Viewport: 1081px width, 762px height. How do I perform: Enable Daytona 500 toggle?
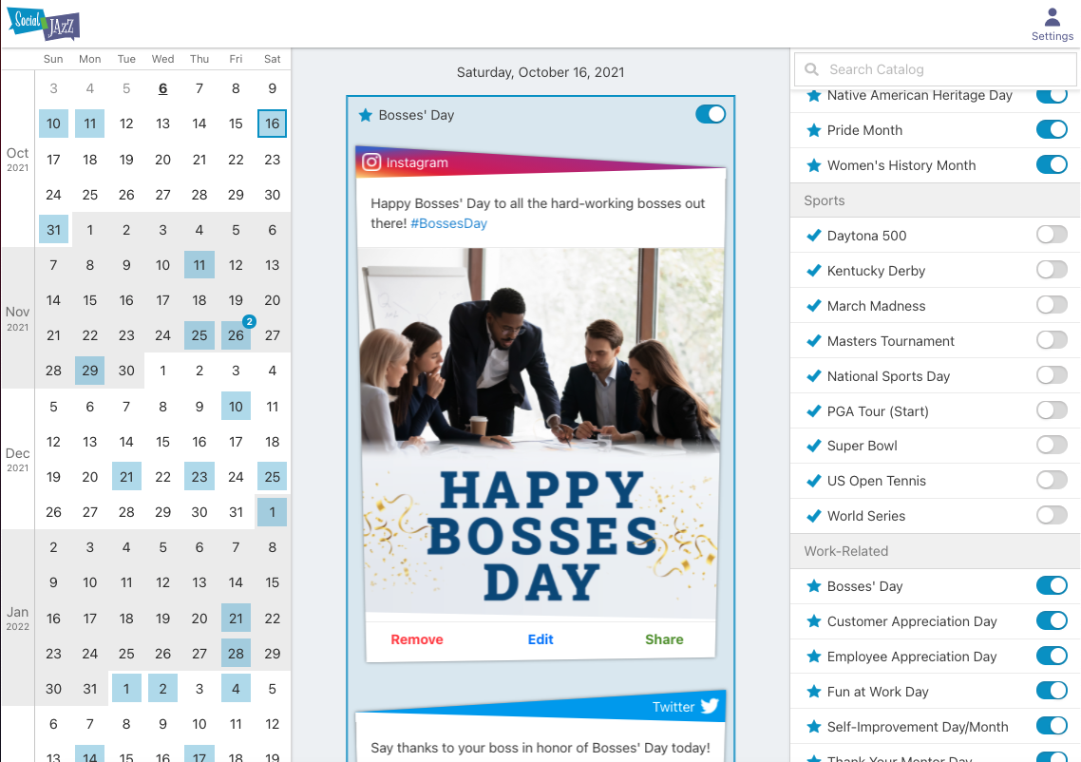click(x=1052, y=235)
